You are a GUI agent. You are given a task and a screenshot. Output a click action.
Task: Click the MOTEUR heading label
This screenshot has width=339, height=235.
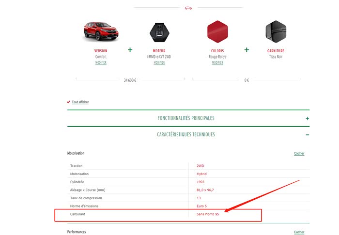(x=159, y=51)
